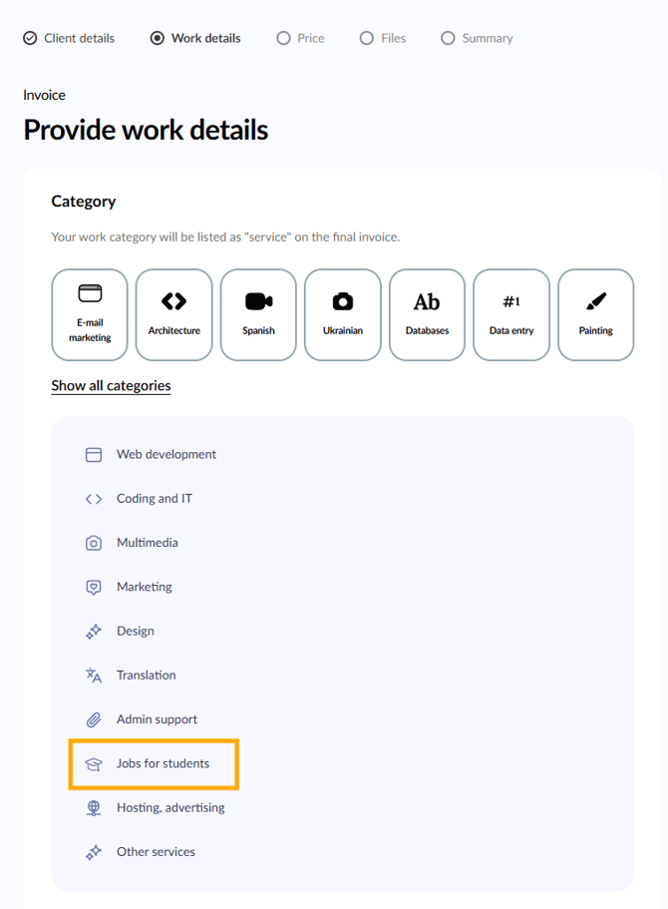Pick the Coding and IT category
Screen dimensions: 668x909
point(154,499)
